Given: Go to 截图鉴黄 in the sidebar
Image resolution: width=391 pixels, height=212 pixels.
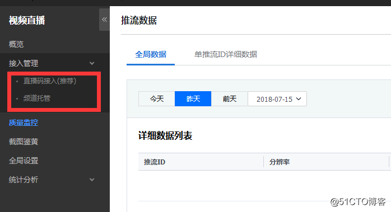Looking at the screenshot, I should click(24, 142).
